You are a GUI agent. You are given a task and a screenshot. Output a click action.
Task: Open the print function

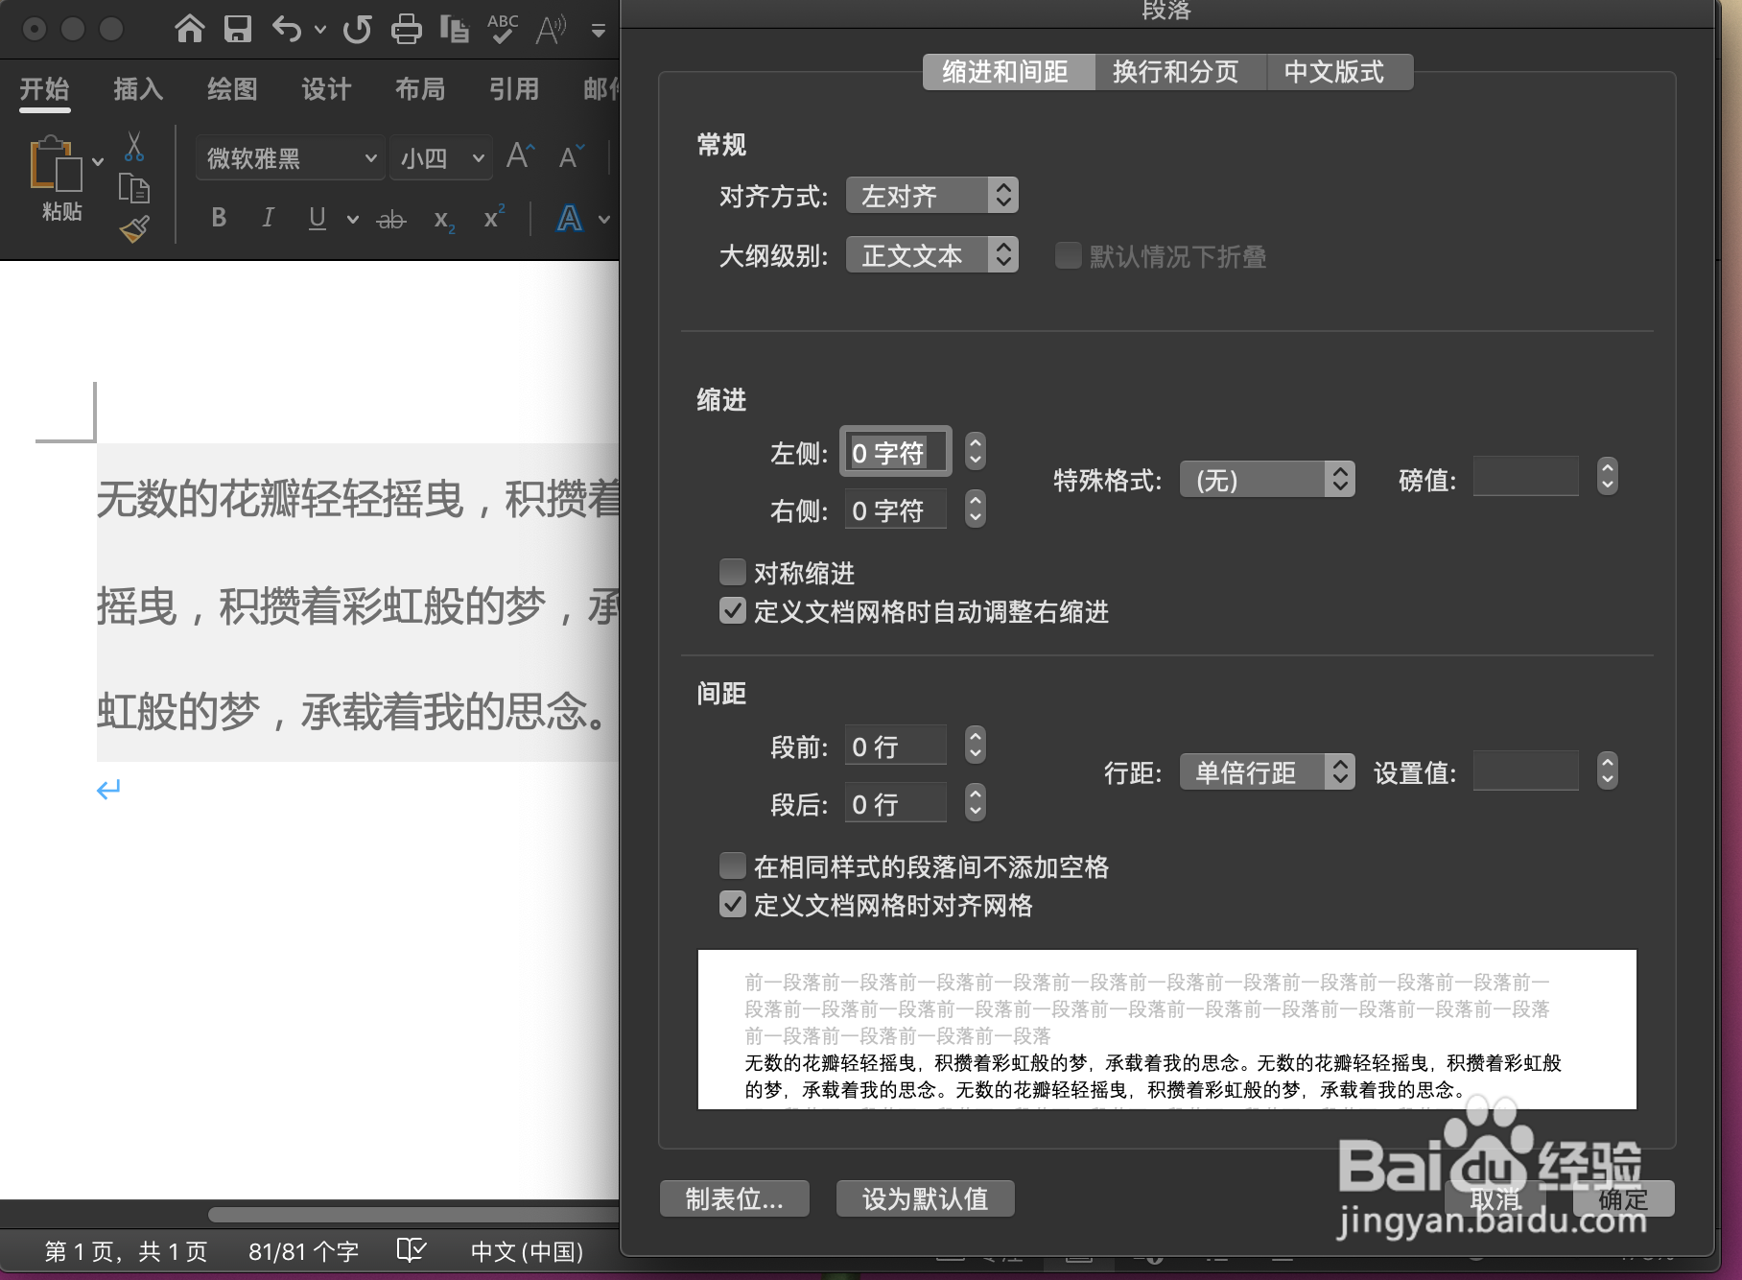407,29
